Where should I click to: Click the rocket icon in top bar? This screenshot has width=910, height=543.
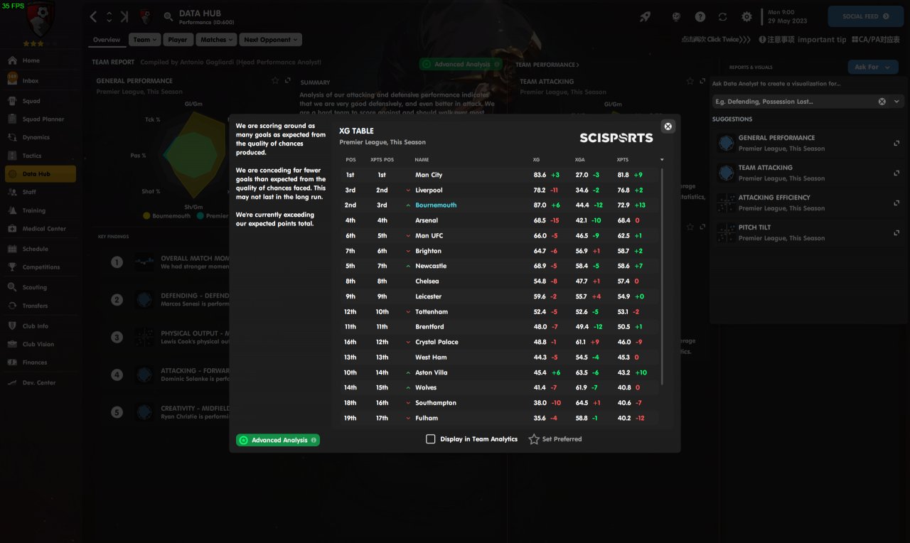click(x=645, y=16)
